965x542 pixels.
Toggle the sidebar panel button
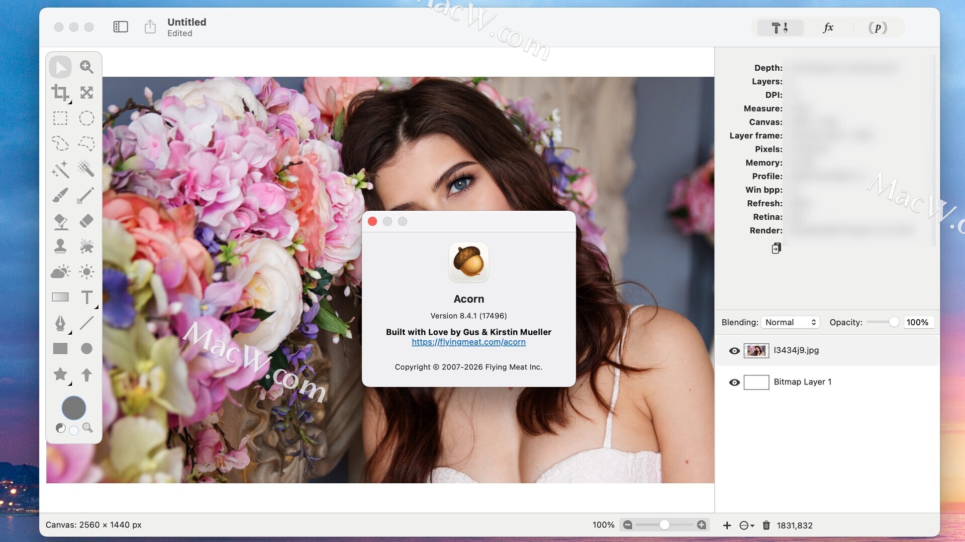pyautogui.click(x=121, y=27)
